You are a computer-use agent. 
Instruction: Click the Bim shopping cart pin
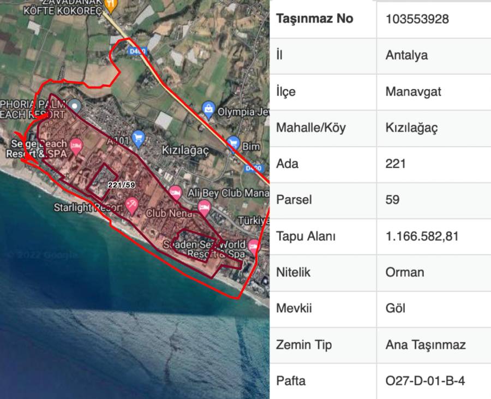[233, 145]
